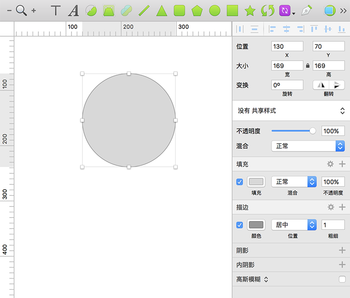This screenshot has height=298, width=350.
Task: Add an 内阴影 inner shadow with plus
Action: [342, 265]
